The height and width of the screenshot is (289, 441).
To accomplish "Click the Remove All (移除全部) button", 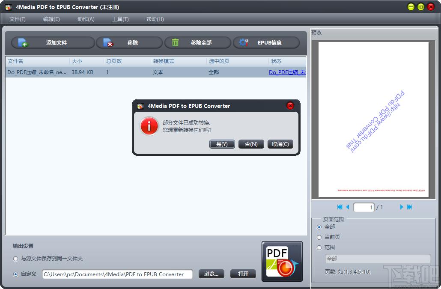I will tap(198, 43).
